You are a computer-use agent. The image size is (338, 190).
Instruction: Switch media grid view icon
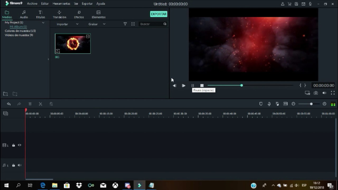133,24
